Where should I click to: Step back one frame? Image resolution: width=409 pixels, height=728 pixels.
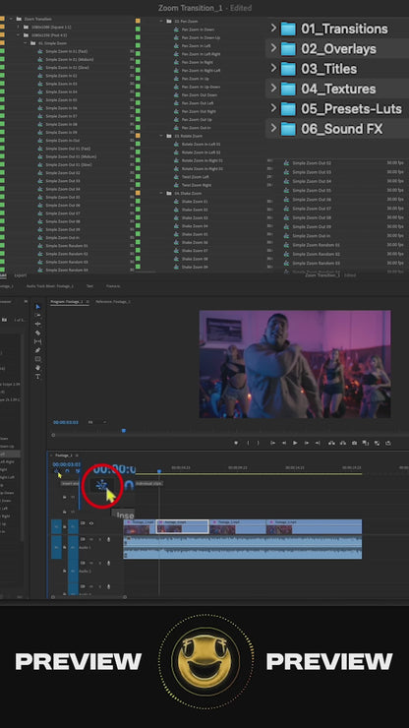coord(284,443)
